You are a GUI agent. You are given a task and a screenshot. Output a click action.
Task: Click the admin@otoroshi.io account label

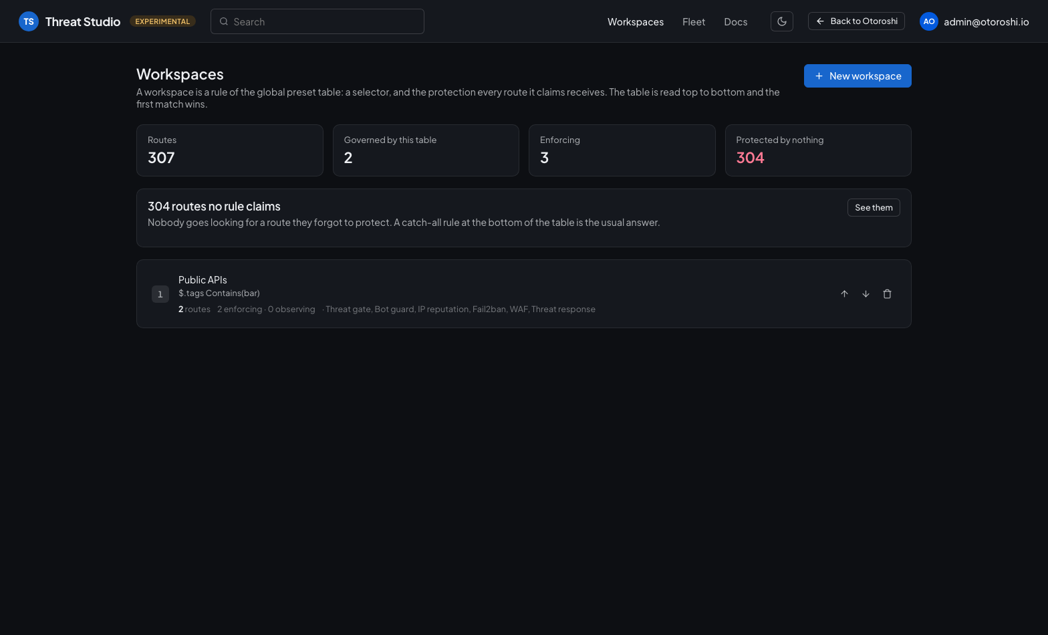coord(987,21)
